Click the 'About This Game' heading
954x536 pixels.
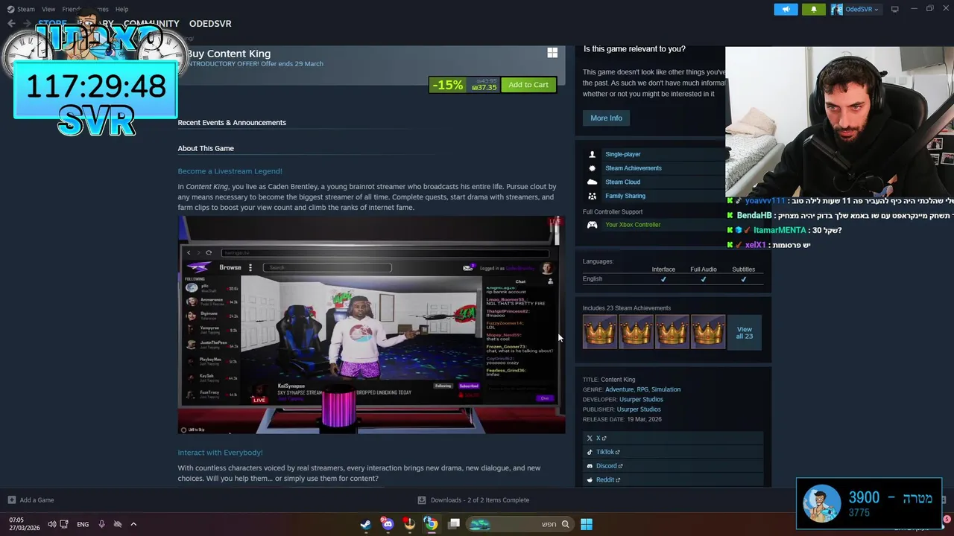[206, 148]
